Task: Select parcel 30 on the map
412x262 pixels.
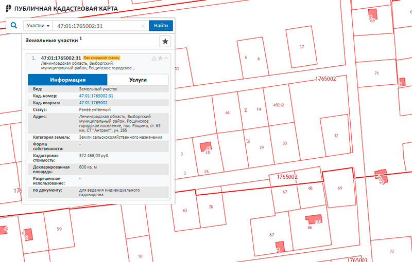Action: tap(285, 143)
